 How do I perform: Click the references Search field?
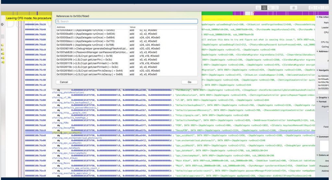tap(126, 21)
